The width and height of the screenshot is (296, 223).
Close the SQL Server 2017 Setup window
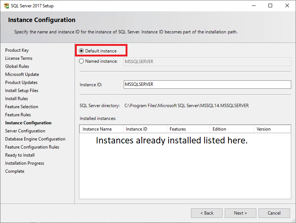click(x=287, y=6)
